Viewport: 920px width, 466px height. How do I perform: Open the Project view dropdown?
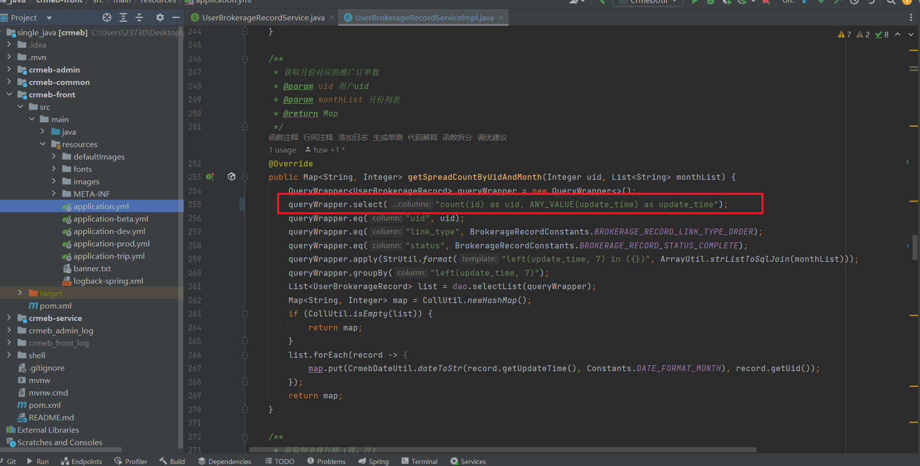tap(49, 18)
